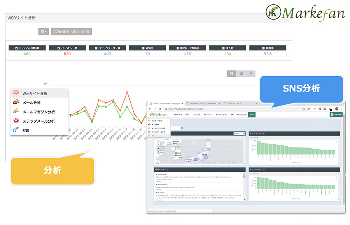The image size is (350, 225).
Task: Open the トップキーワード chart options gear
Action: coord(336,141)
